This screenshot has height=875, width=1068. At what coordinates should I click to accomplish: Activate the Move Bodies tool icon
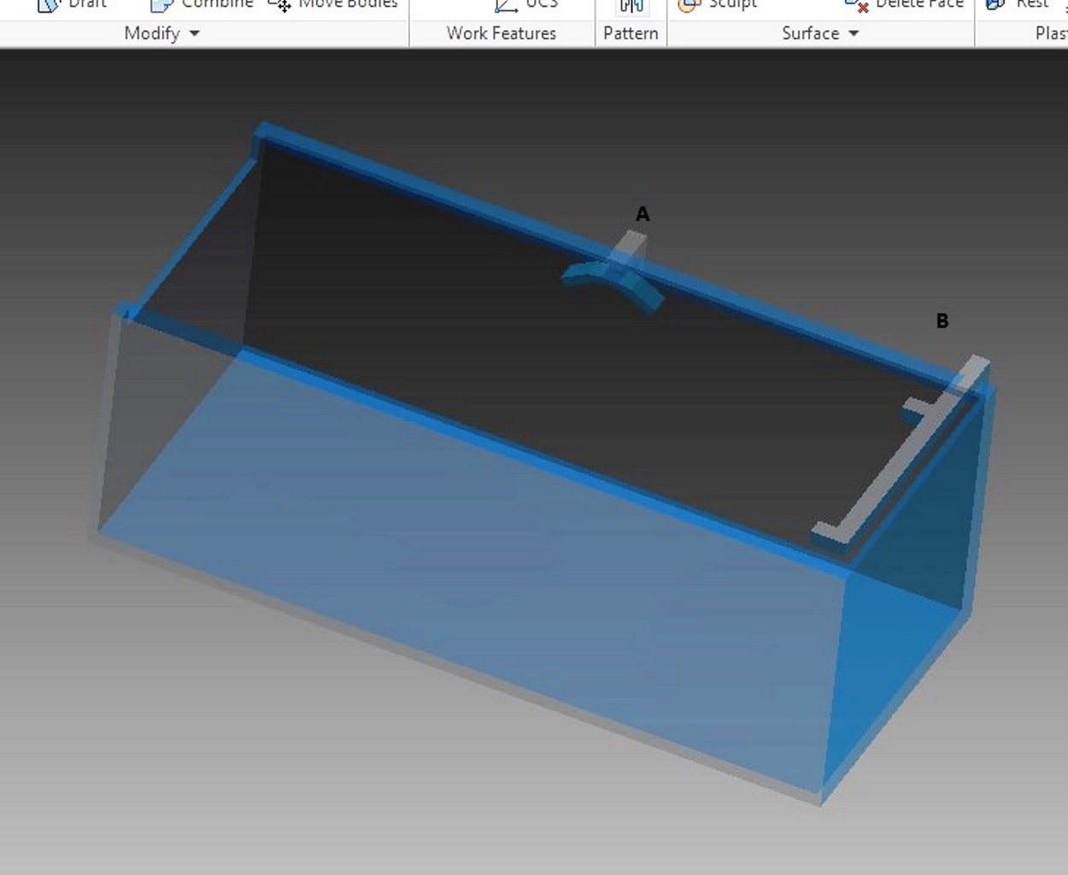[x=279, y=5]
